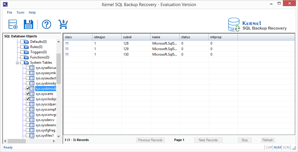Click the horizontal scrollbar left arrow
The height and width of the screenshot is (152, 298).
(5, 141)
